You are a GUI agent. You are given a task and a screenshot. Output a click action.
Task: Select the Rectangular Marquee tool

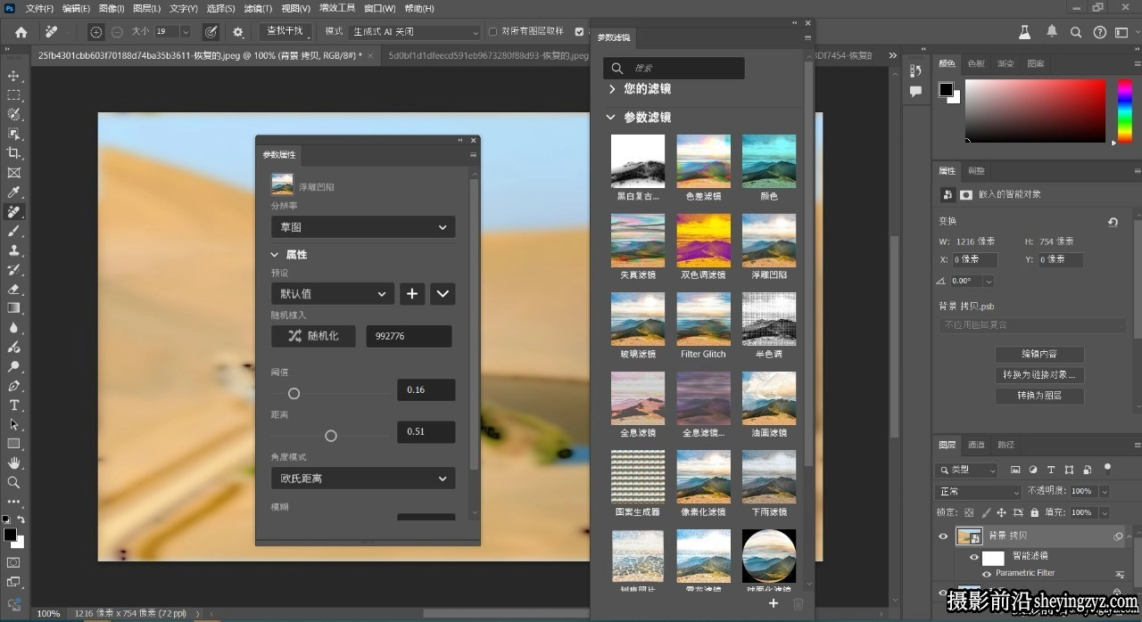click(x=13, y=95)
